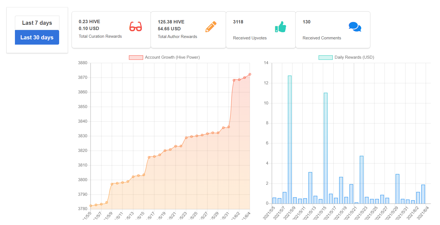Viewport: 440px width, 225px height.
Task: Click the orange pencil author rewards icon
Action: [x=211, y=27]
